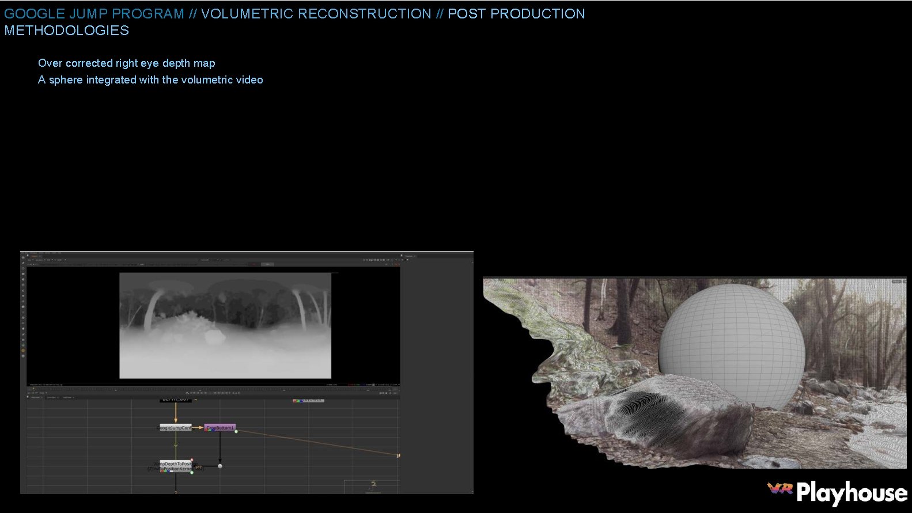This screenshot has width=912, height=513.
Task: Select the JumpDepthToPosition node
Action: (176, 466)
